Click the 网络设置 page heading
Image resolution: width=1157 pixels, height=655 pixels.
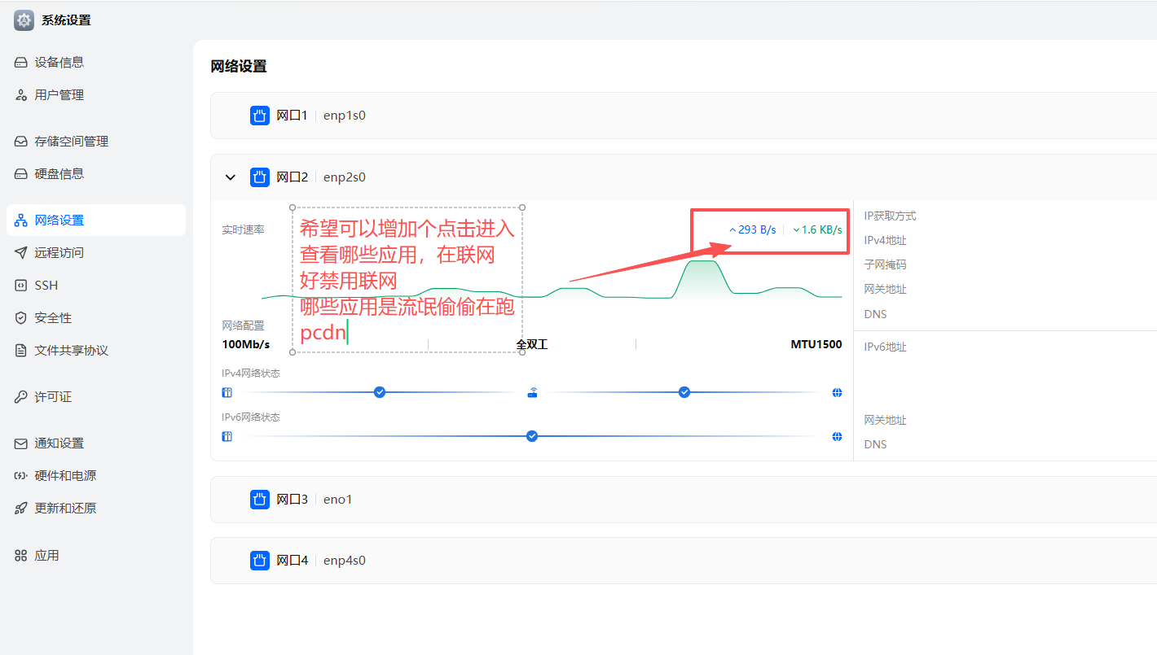[239, 67]
